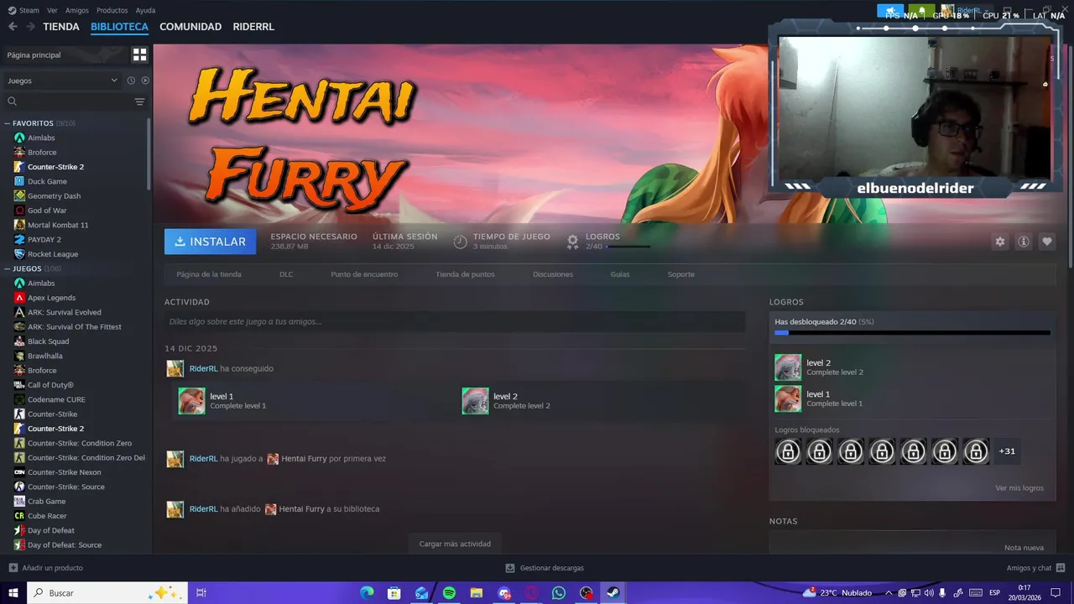Sort sidebar by recent using clock icon
This screenshot has height=604, width=1074.
pos(131,81)
